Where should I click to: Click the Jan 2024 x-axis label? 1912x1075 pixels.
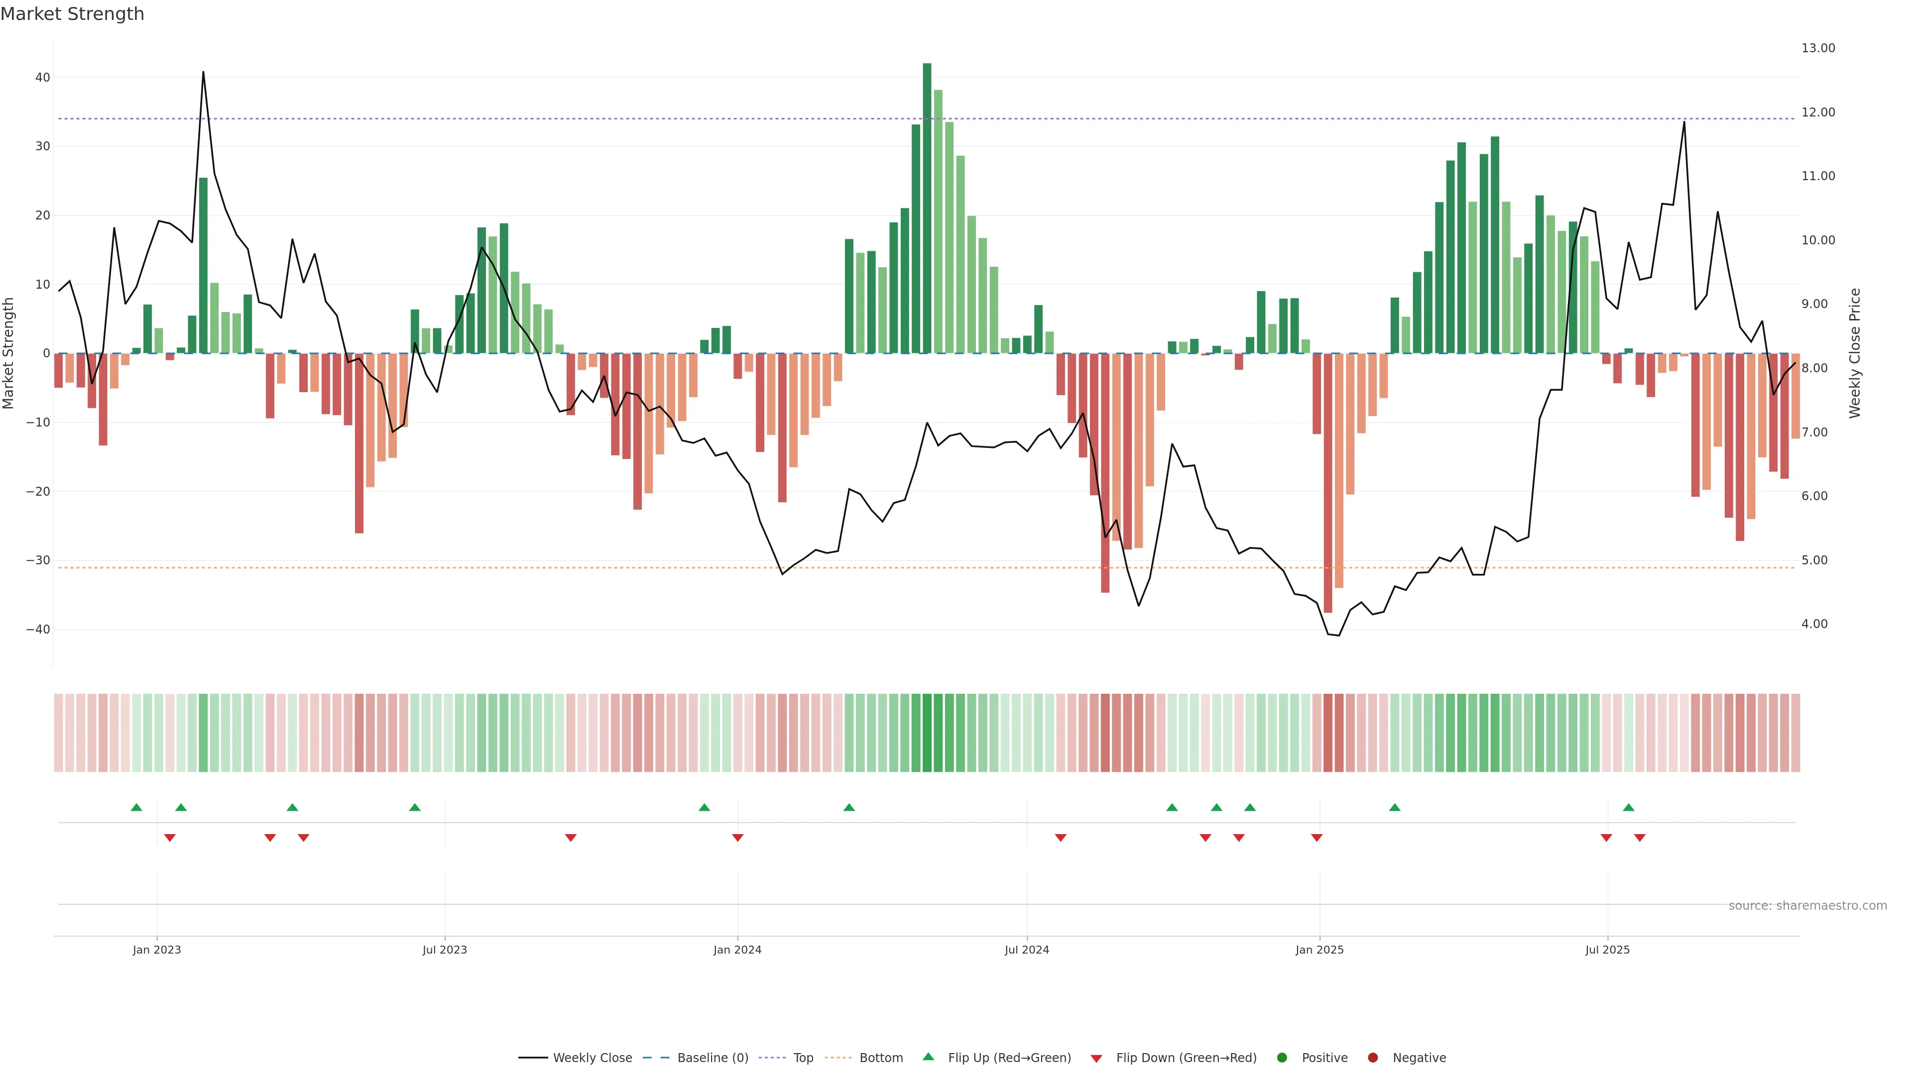pos(737,950)
